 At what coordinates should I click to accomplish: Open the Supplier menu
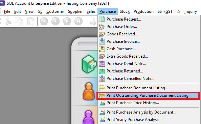click(x=75, y=11)
